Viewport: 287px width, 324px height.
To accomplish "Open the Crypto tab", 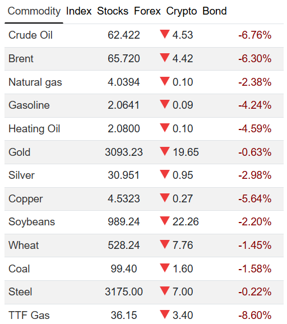I will coord(182,11).
